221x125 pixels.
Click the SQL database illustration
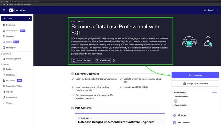[189, 41]
